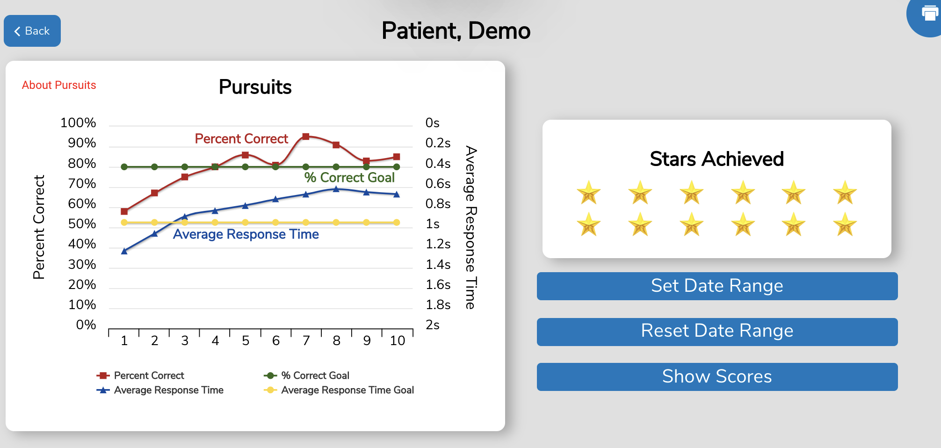Click the third star in top row
Screen dimensions: 941x448
pos(691,193)
